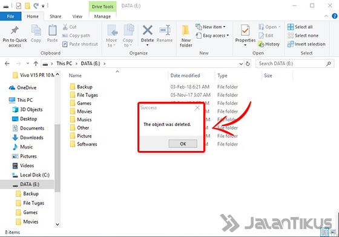
Task: Open the File menu
Action: (x=10, y=16)
